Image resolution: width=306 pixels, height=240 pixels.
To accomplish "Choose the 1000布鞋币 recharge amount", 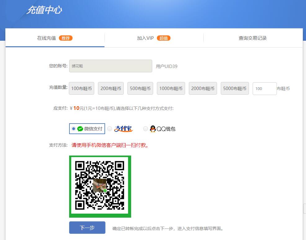I will tap(171, 88).
